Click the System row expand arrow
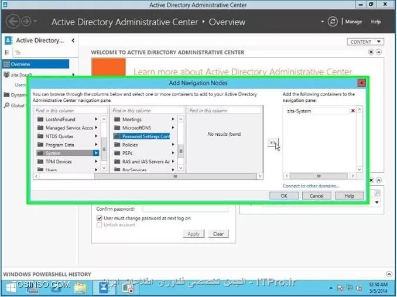The width and height of the screenshot is (397, 297). pyautogui.click(x=96, y=153)
